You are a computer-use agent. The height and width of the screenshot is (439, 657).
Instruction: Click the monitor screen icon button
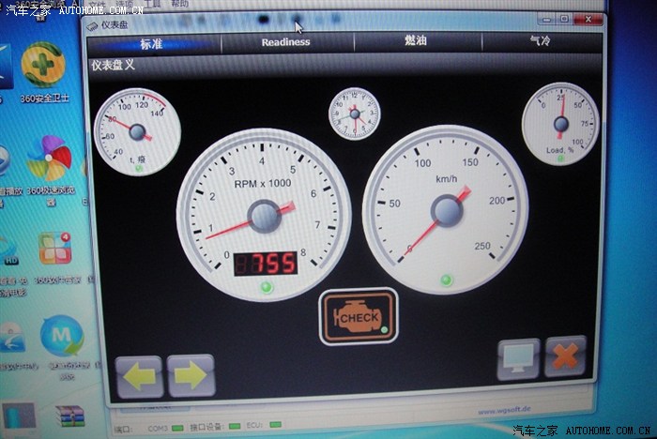518,358
